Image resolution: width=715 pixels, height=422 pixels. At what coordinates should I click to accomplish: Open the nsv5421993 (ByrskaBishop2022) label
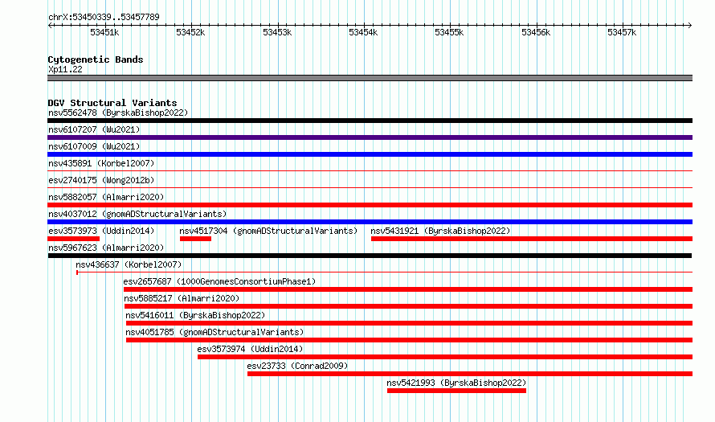coord(456,383)
